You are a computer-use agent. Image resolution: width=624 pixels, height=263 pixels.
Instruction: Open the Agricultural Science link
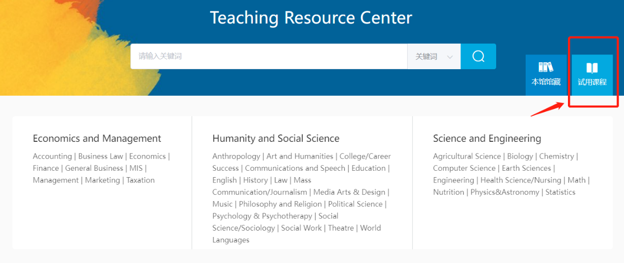[467, 156]
